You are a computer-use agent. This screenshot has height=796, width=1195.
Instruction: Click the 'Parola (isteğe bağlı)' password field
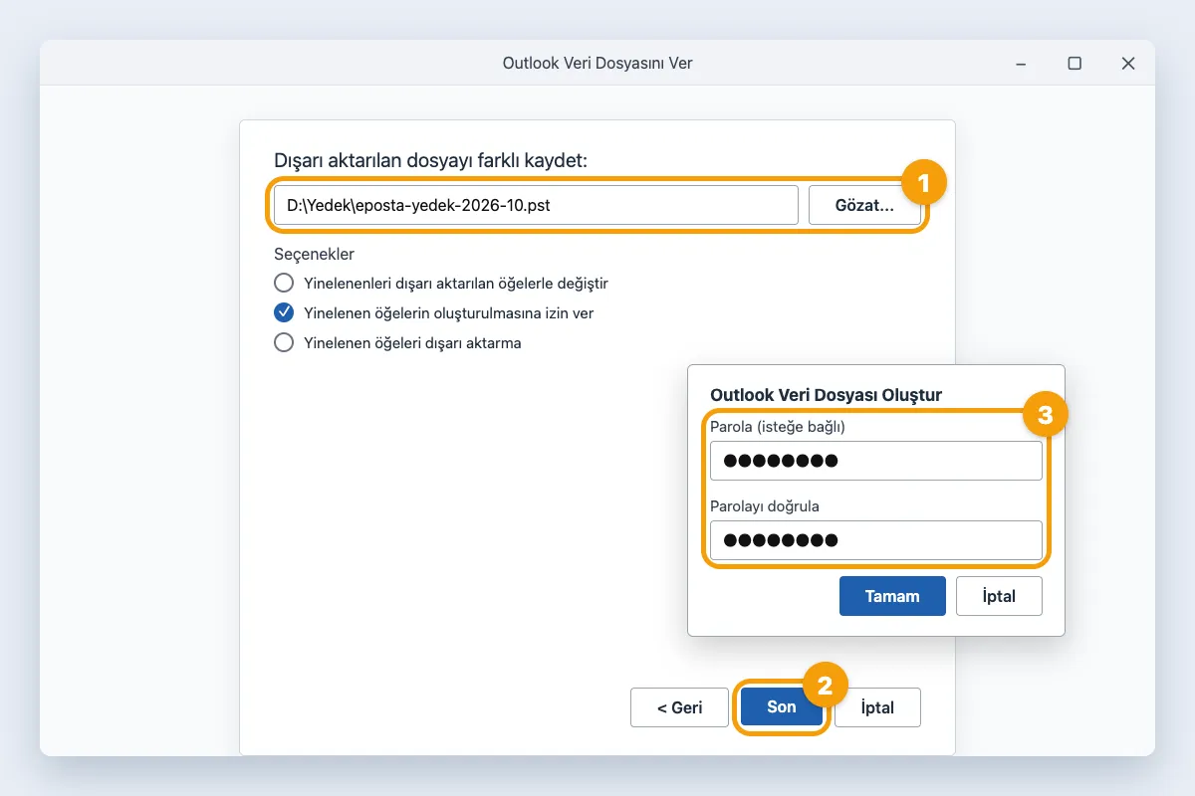[876, 461]
